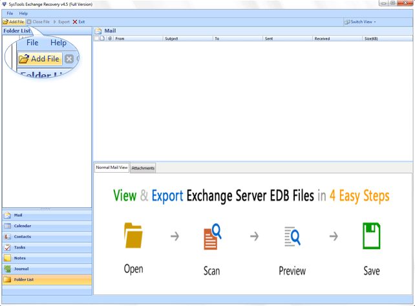Image resolution: width=415 pixels, height=306 pixels.
Task: Click the Contacts icon in navigation pane
Action: pos(7,237)
